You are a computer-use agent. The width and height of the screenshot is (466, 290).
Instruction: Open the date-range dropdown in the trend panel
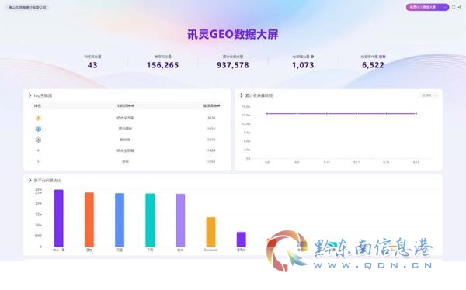tap(429, 95)
